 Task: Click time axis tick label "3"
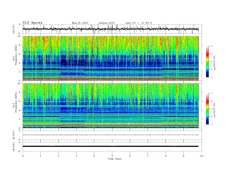coord(76,156)
